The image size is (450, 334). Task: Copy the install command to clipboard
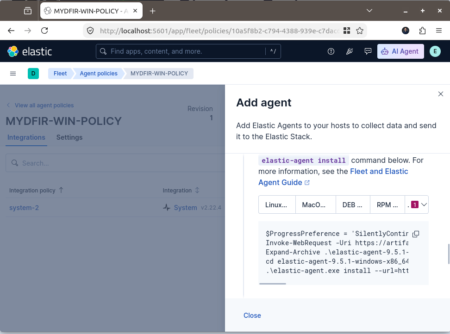pyautogui.click(x=416, y=234)
